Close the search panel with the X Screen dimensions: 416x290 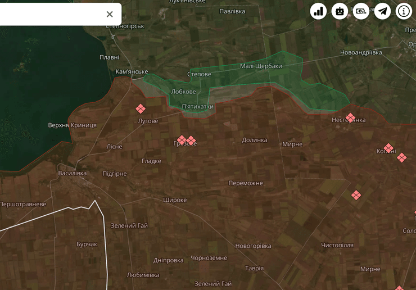(x=110, y=14)
